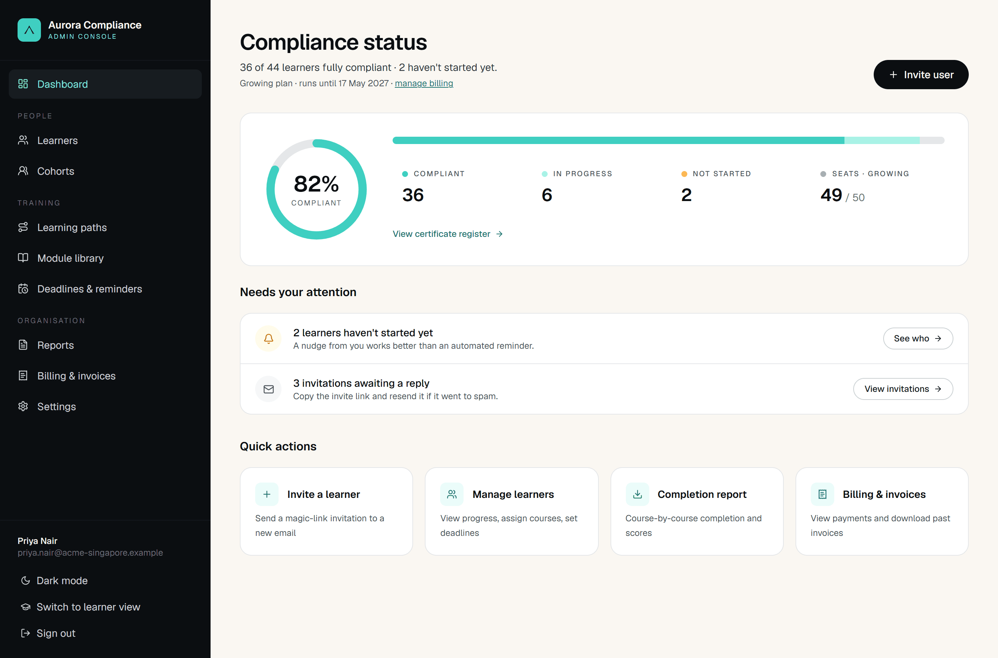Open the Completion report quick action card
The height and width of the screenshot is (658, 998).
697,511
